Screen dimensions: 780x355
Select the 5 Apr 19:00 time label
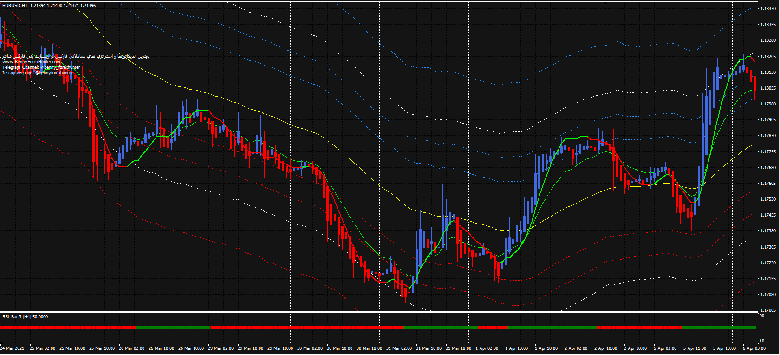coord(725,348)
